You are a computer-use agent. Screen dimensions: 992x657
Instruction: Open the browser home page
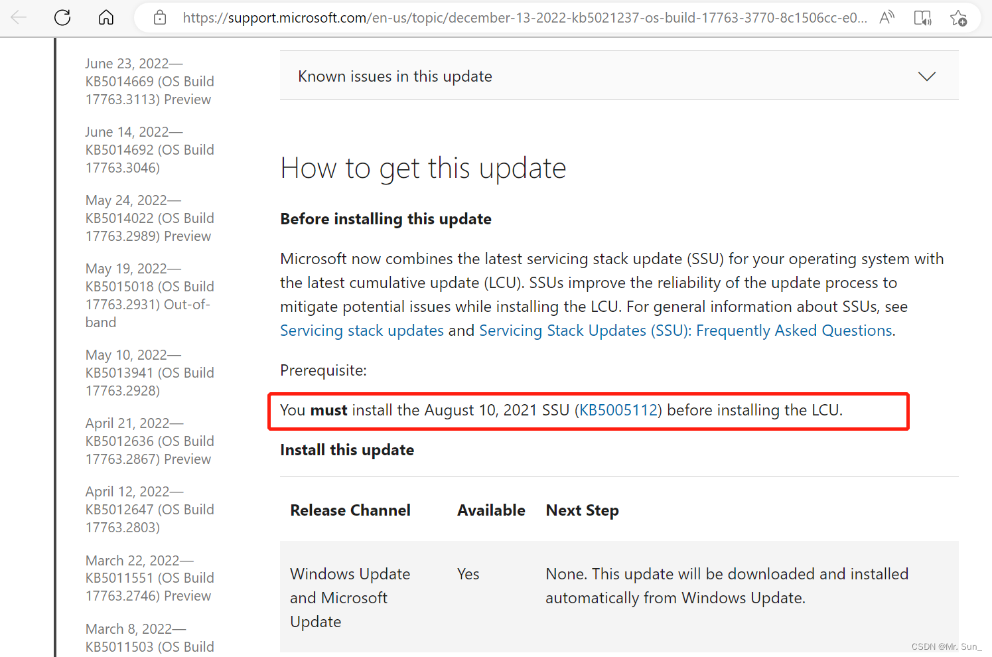coord(106,18)
